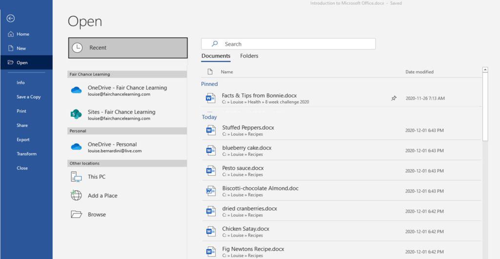The height and width of the screenshot is (259, 500).
Task: Unpin Facts & Tips from Bonnie document
Action: [394, 98]
